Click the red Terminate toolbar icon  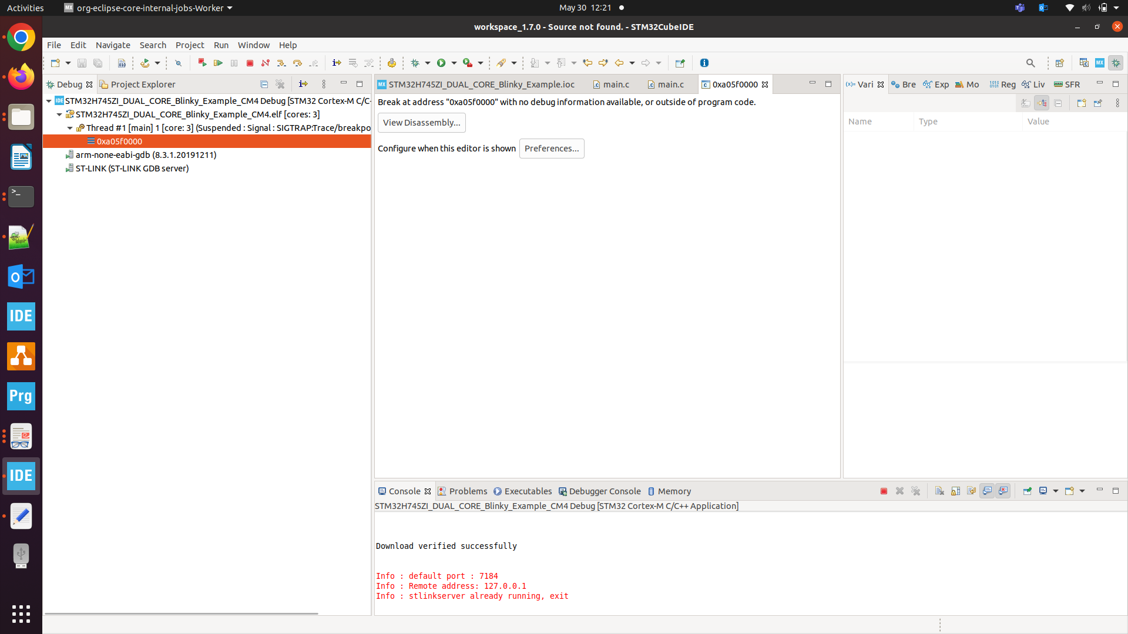coord(250,63)
